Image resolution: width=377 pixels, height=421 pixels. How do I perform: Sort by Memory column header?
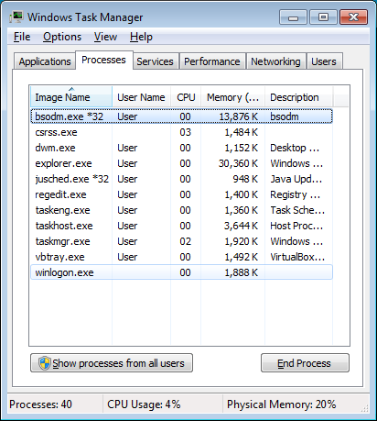232,97
